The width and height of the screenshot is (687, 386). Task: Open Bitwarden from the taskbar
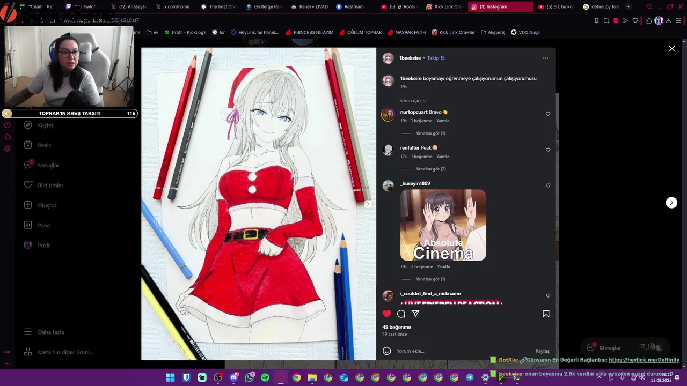click(186, 377)
